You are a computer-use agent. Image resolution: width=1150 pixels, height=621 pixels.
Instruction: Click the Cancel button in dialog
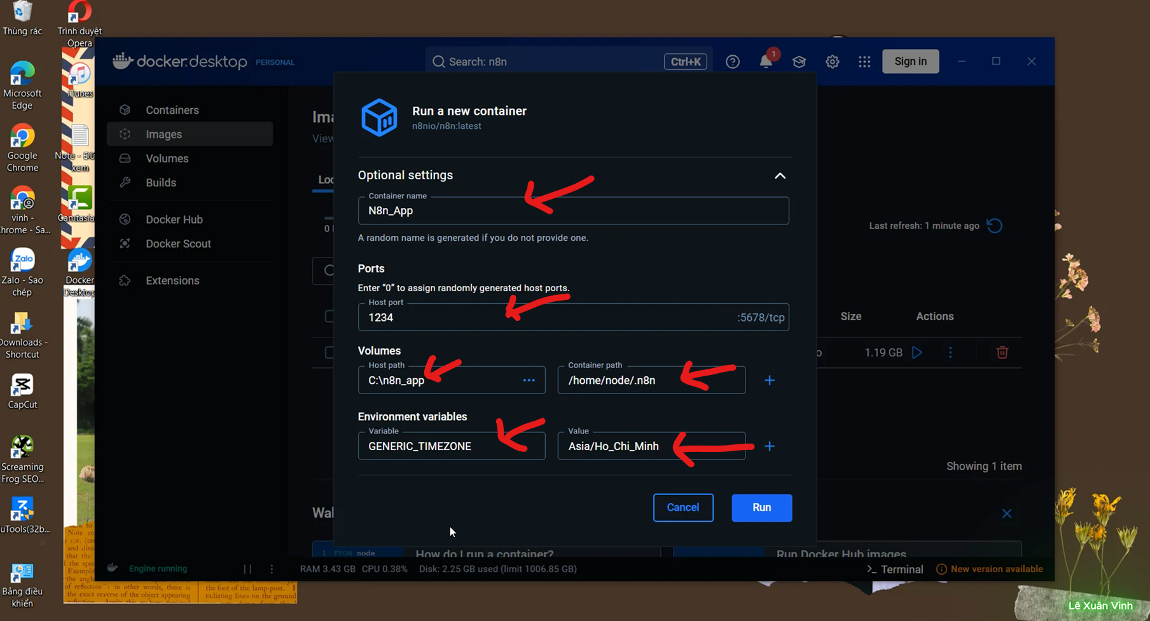tap(682, 507)
